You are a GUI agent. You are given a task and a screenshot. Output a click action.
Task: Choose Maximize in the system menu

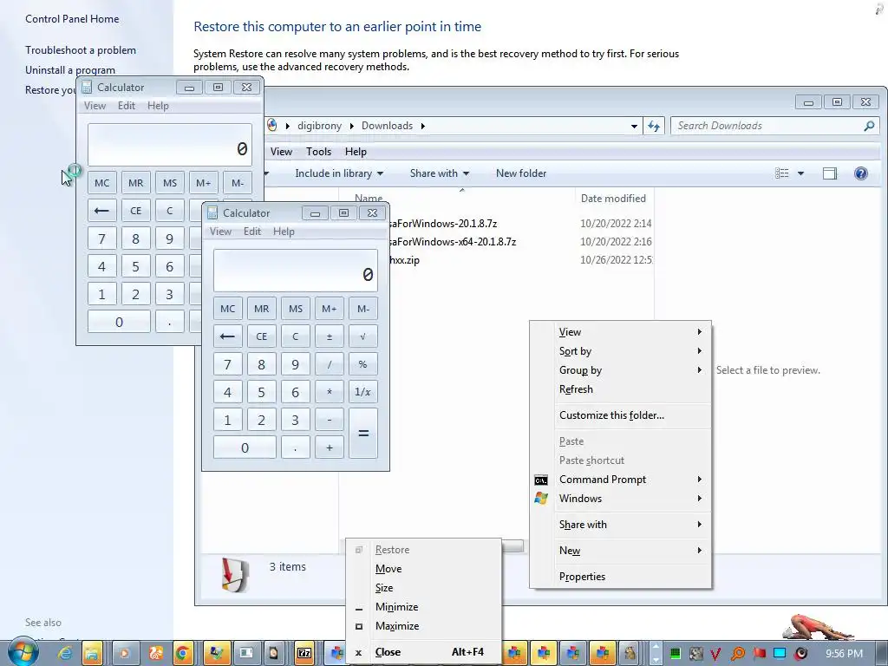pyautogui.click(x=423, y=626)
